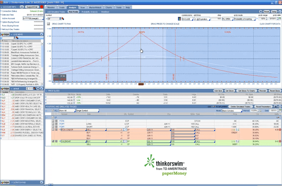Open the Probability of expiring dropdown
Viewport: 282px width, 186px height.
245,19
